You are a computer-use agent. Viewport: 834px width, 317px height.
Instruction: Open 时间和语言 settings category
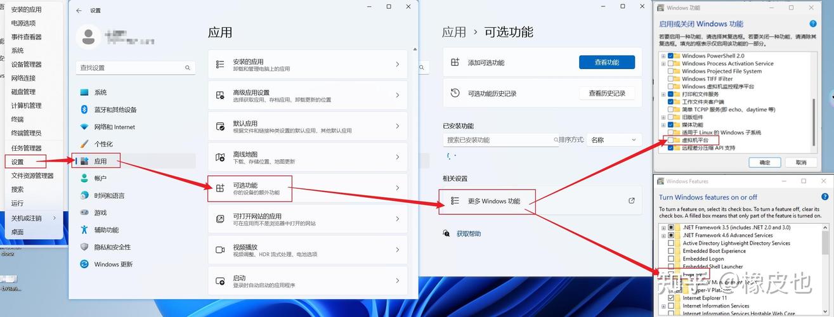[134, 196]
